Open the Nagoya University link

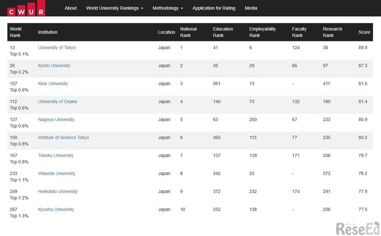(x=56, y=120)
